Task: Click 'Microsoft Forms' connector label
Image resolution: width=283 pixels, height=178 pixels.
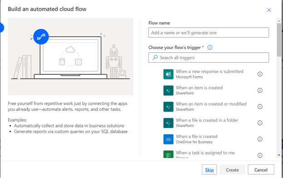Action: point(189,77)
